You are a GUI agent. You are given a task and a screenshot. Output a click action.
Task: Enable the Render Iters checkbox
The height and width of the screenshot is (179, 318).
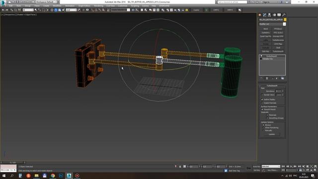[x=262, y=95]
